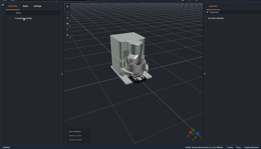Collapse the left panel with the arrow

[62, 74]
